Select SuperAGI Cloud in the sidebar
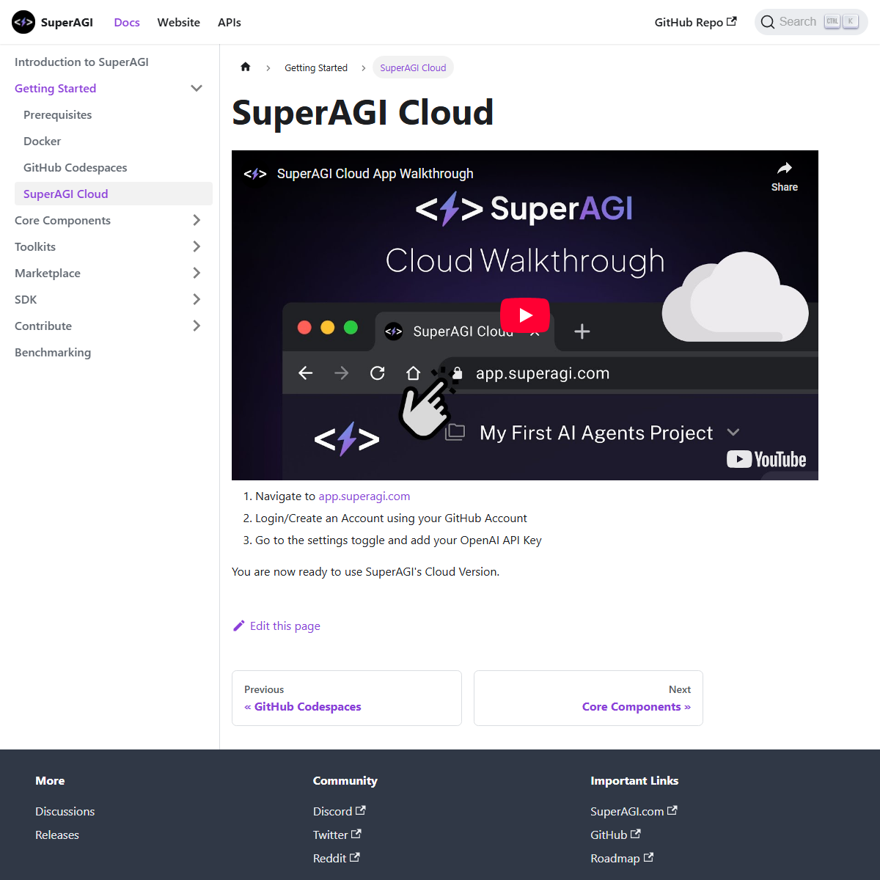Screen dimensions: 880x880 114,194
